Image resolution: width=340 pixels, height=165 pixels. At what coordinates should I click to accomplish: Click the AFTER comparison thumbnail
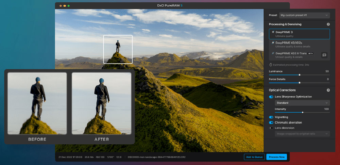point(101,103)
